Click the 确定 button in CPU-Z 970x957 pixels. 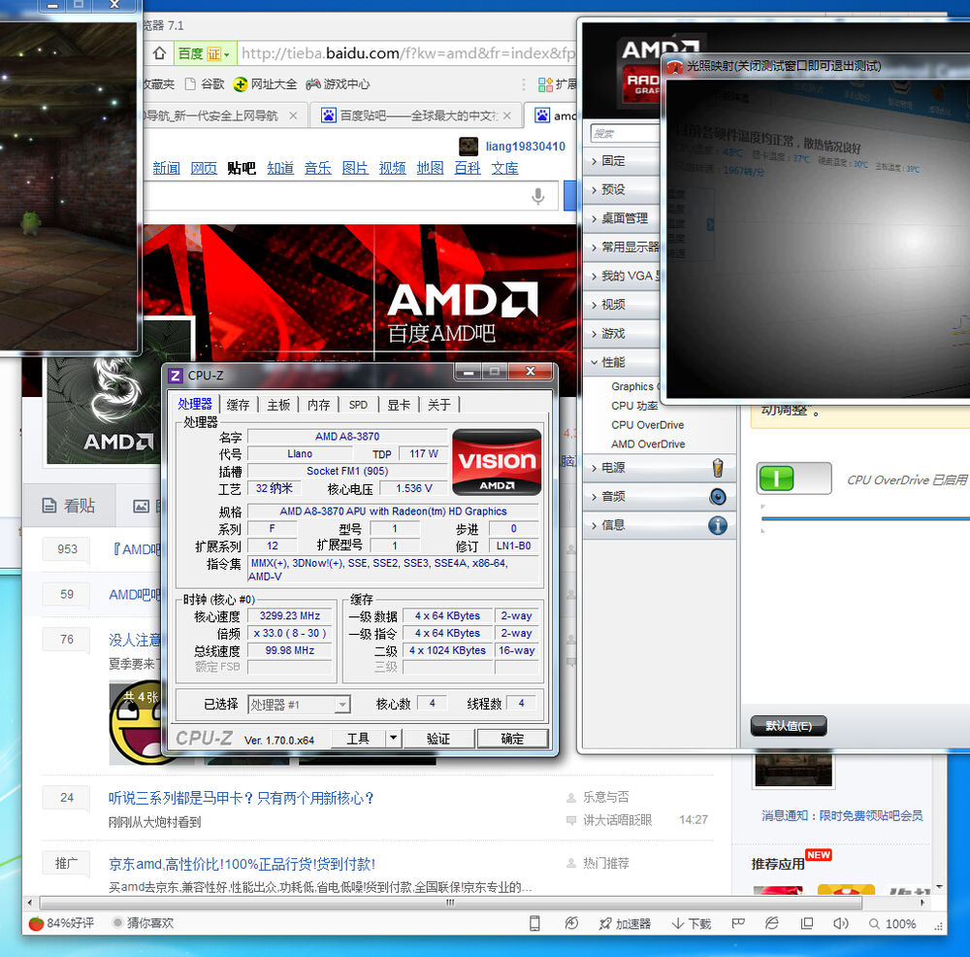tap(512, 739)
